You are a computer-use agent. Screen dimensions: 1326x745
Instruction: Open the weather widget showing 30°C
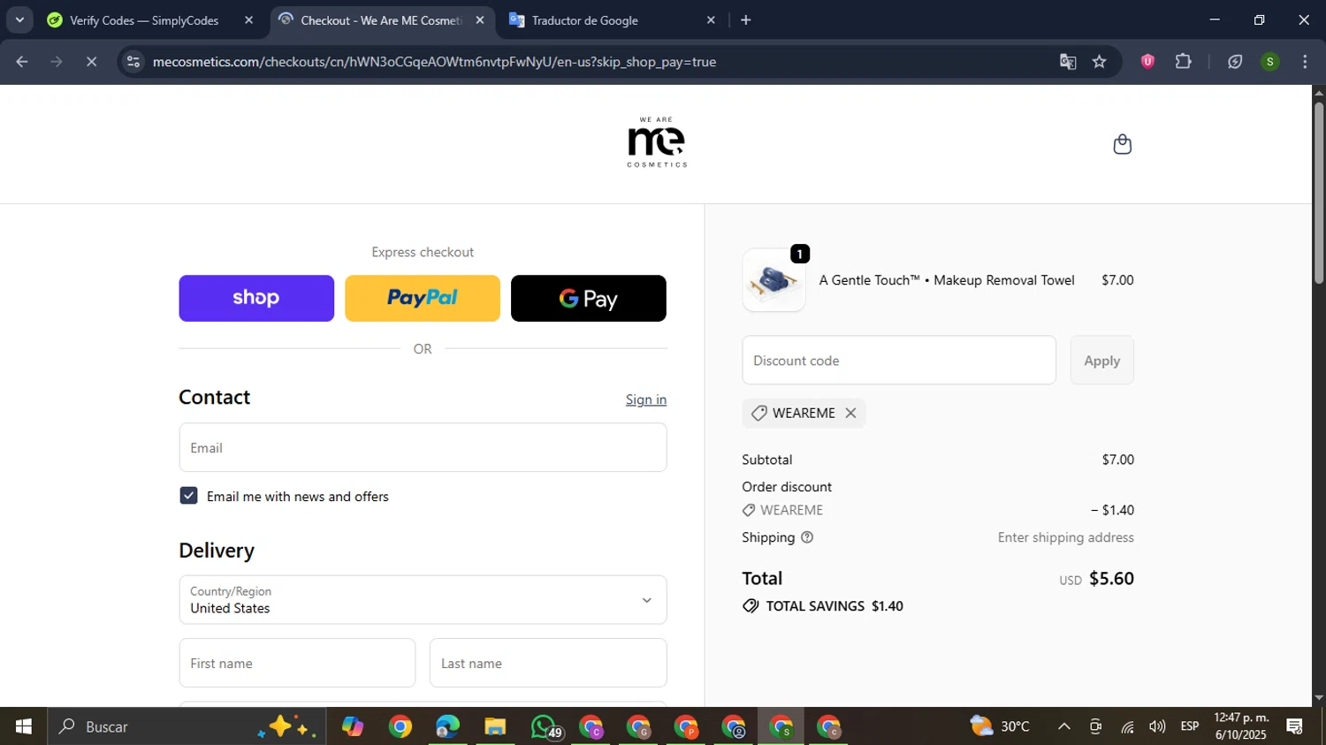(1001, 726)
